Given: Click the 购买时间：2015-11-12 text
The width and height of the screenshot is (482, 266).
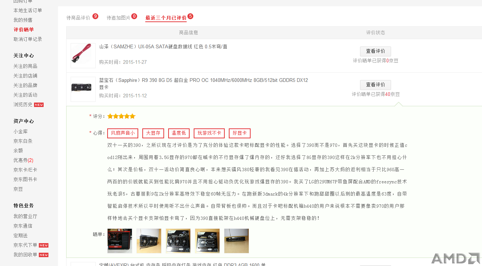Looking at the screenshot, I should tap(123, 96).
